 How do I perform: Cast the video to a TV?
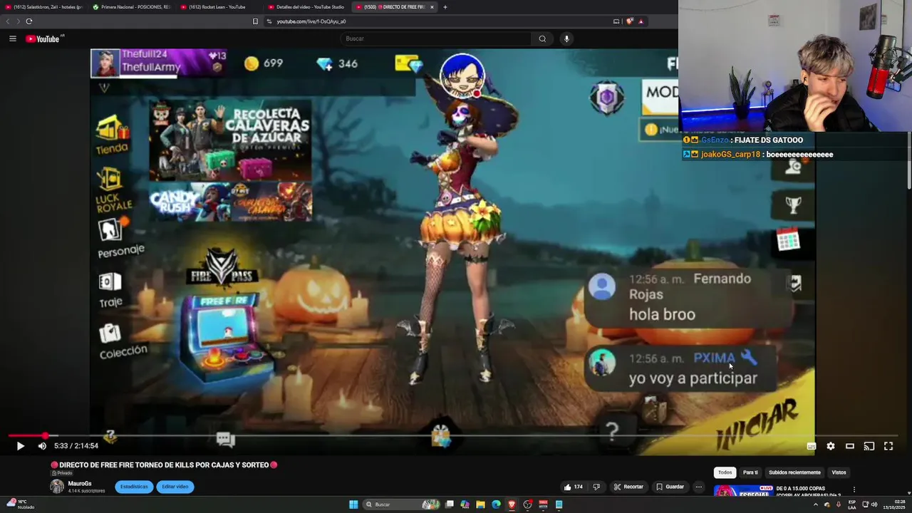click(x=869, y=446)
